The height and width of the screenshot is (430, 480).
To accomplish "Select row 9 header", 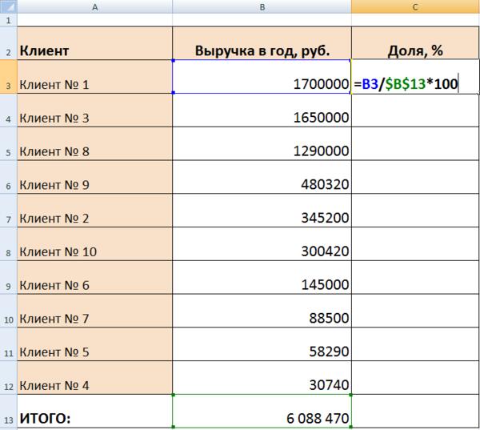I will pos(8,277).
